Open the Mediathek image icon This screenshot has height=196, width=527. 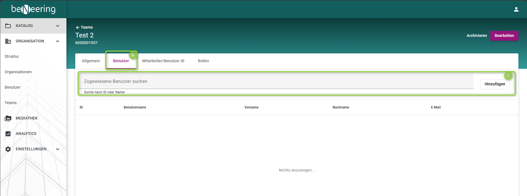point(8,118)
